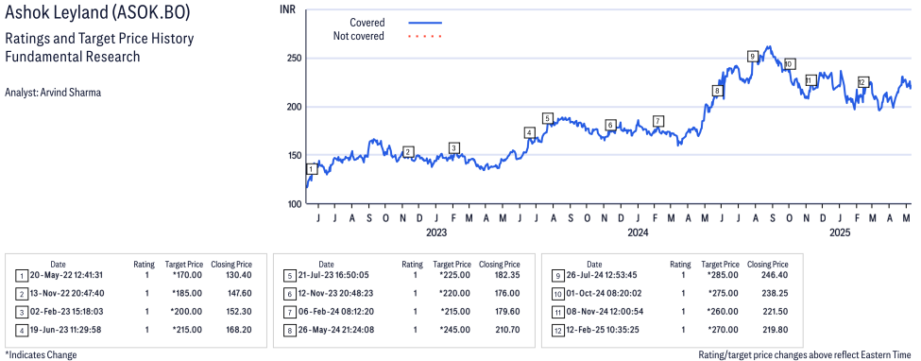Click chart marker 12 near February 2025

click(x=862, y=82)
